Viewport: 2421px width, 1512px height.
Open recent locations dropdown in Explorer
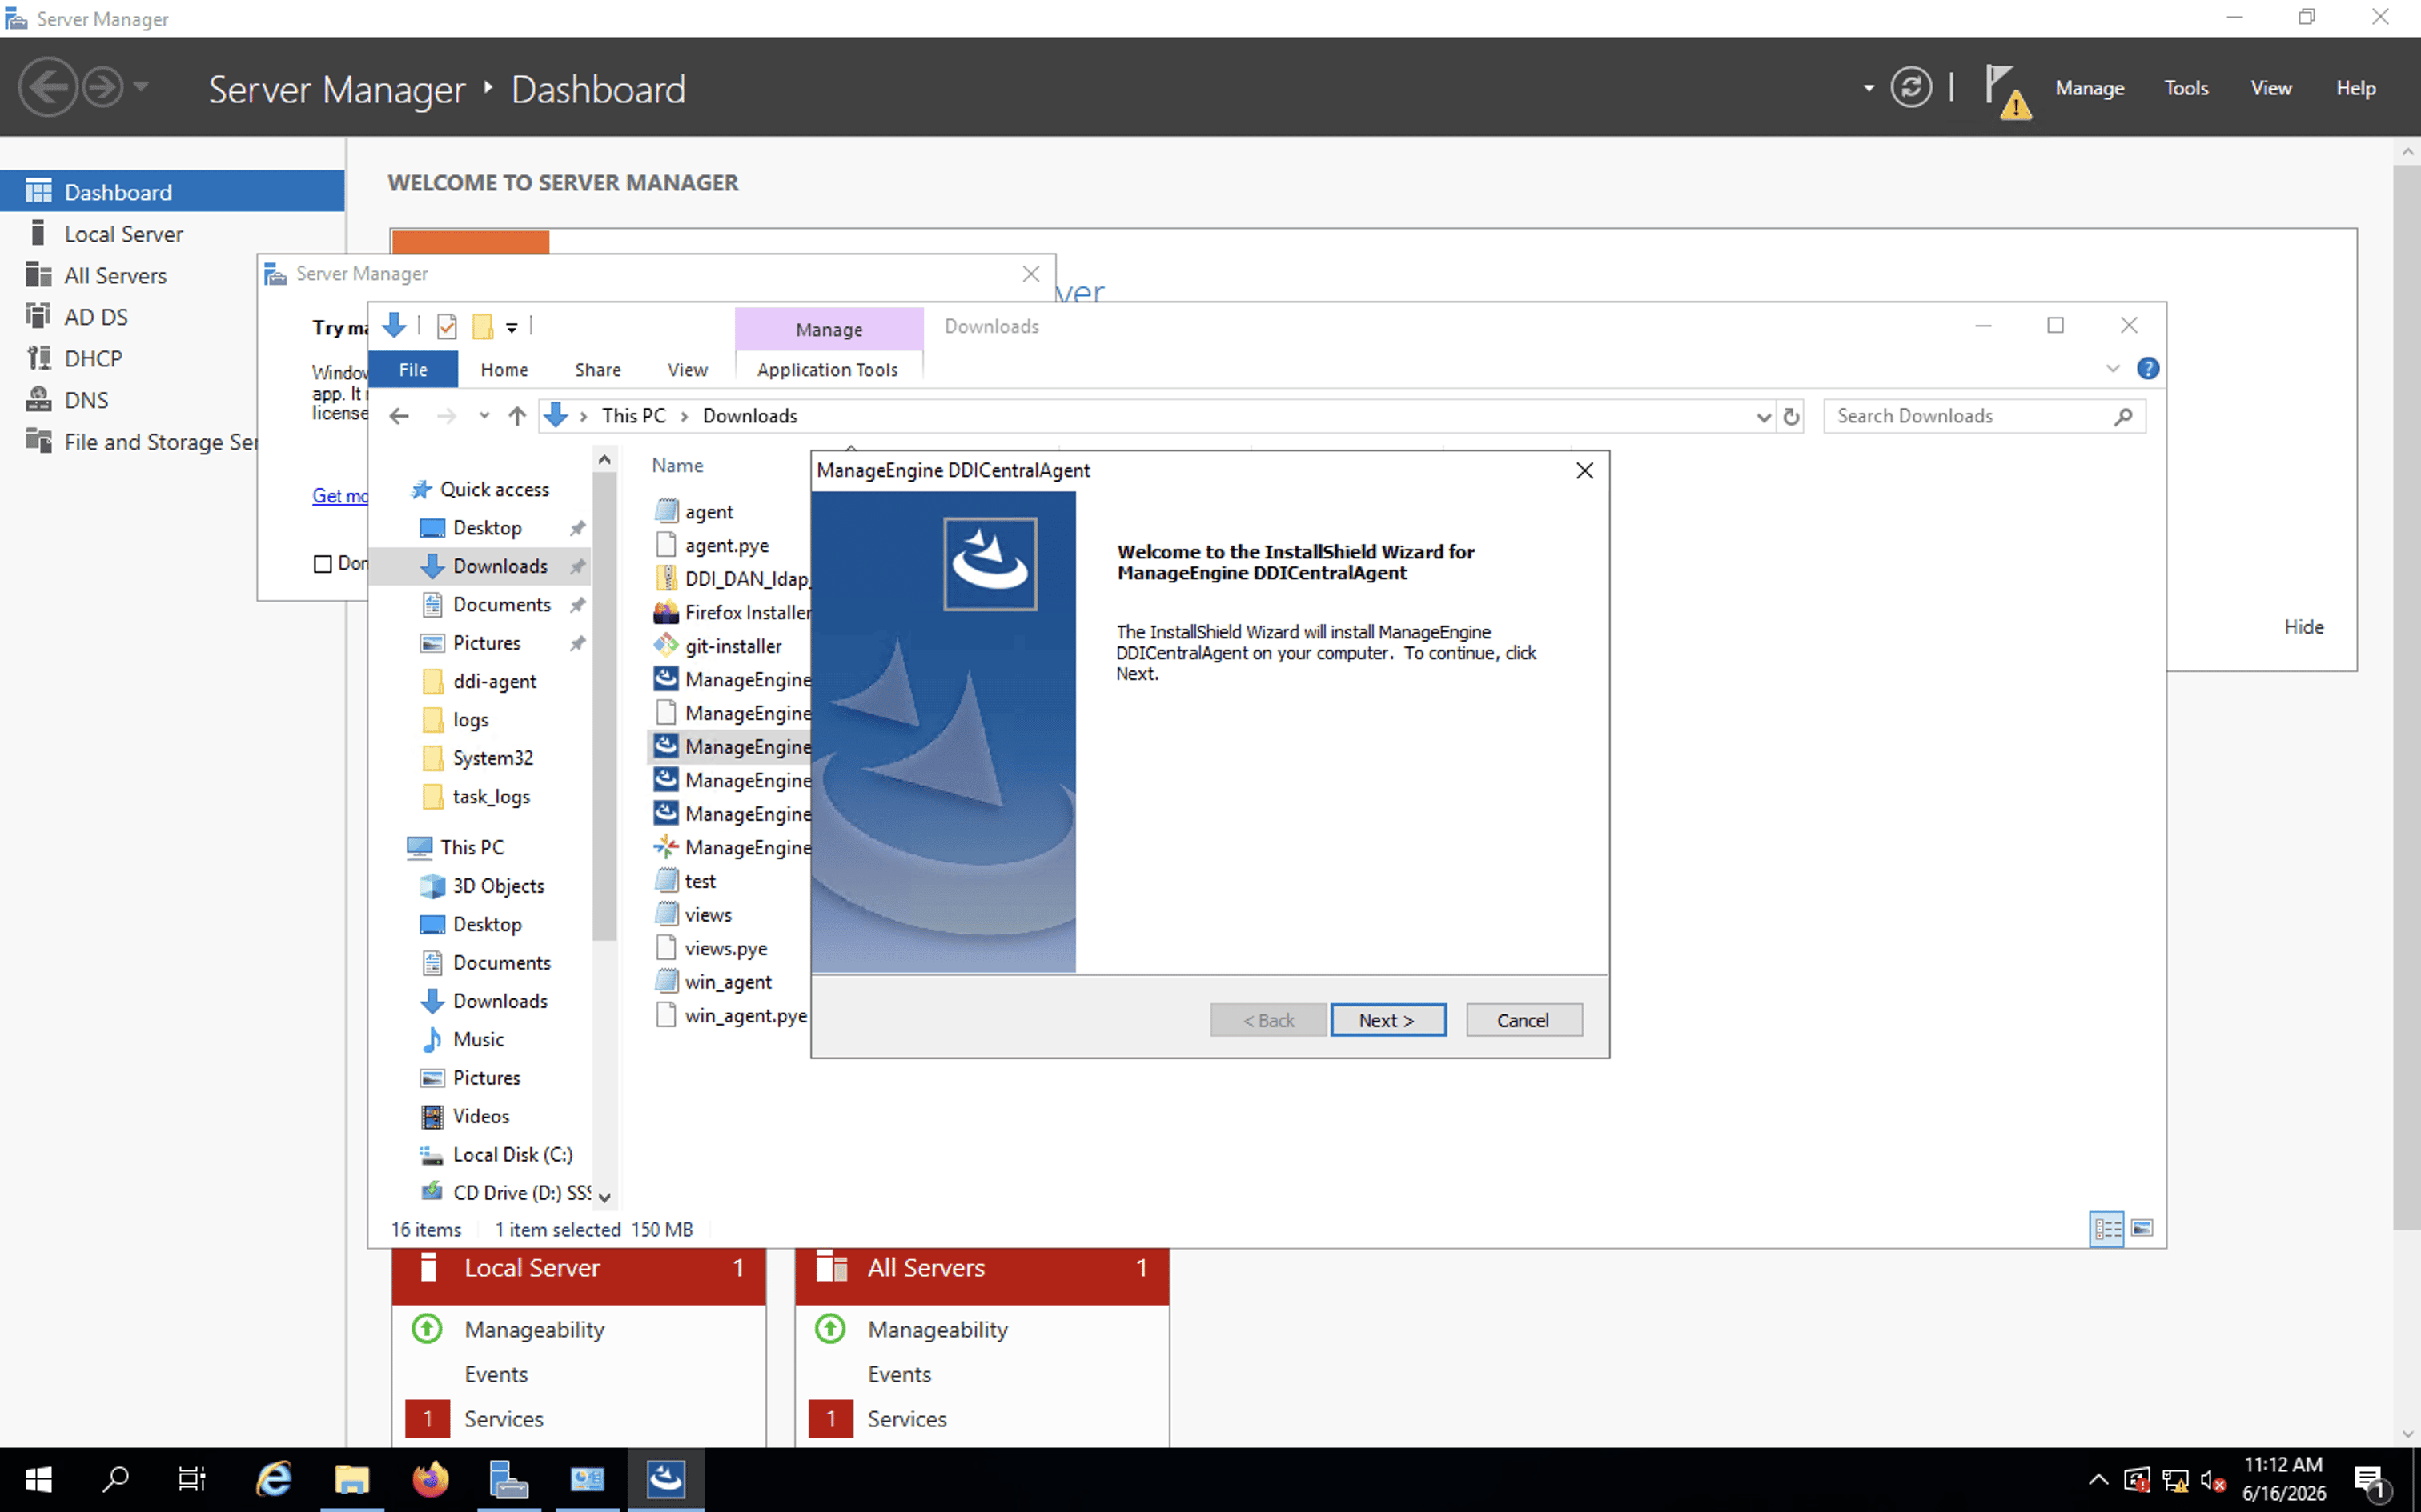[484, 416]
